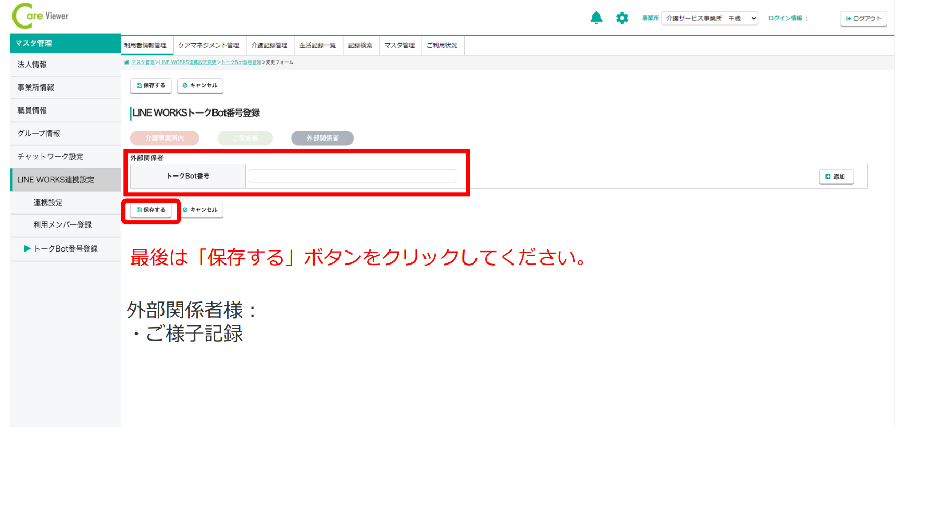This screenshot has width=926, height=528.
Task: Click the bottom 保存する button
Action: tap(151, 210)
